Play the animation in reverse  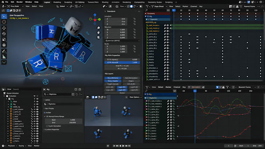[120, 146]
